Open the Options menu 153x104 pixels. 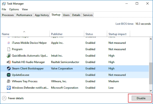14,9
